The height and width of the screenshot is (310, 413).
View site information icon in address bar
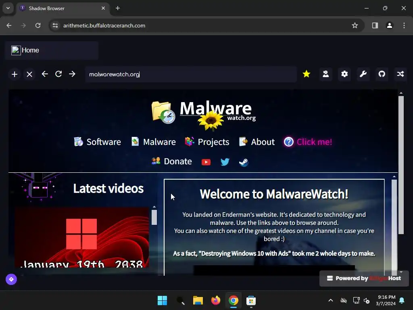point(55,25)
